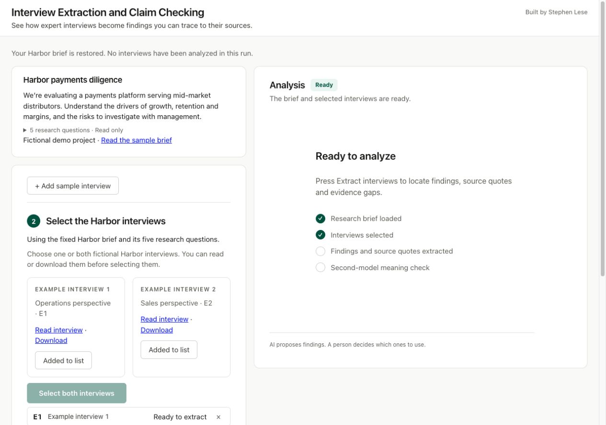606x425 pixels.
Task: Click the EXAMPLE INTERVIEW 2 card label
Action: 178,289
